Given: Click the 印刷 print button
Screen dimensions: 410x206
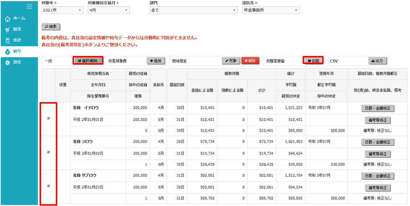Looking at the screenshot, I should pyautogui.click(x=313, y=61).
